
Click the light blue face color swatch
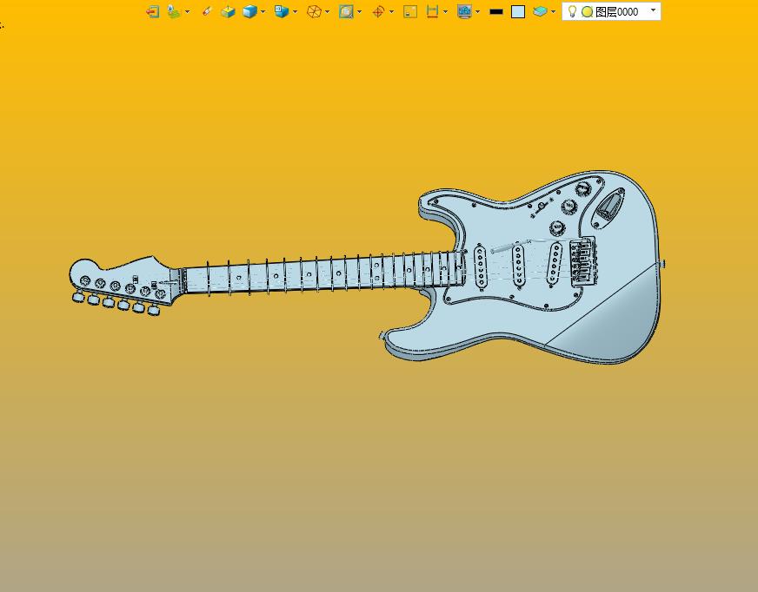[x=518, y=11]
